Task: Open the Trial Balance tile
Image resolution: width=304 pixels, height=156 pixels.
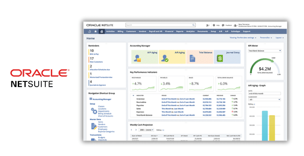Action: [x=200, y=57]
